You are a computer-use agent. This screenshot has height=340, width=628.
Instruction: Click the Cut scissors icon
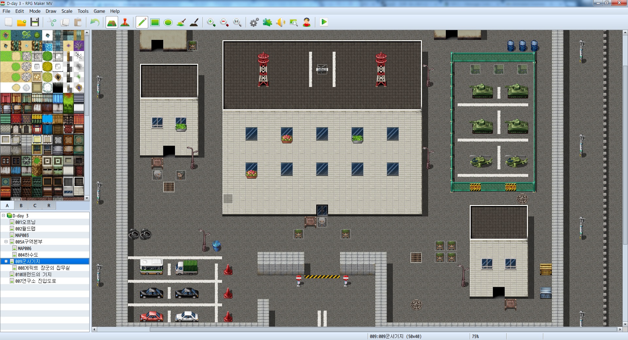coord(52,22)
